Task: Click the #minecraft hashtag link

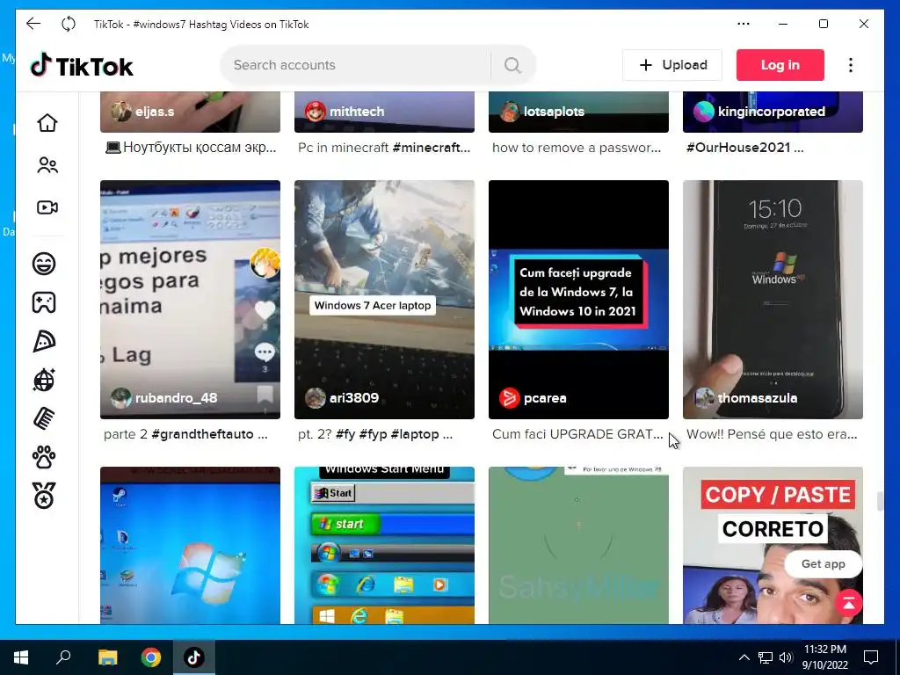Action: (431, 148)
